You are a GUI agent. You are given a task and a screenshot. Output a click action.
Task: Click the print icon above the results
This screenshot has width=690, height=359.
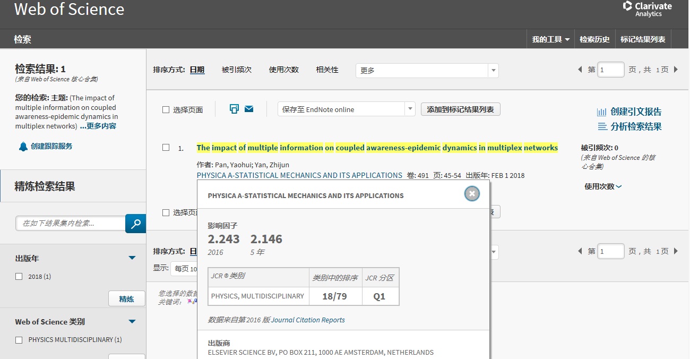point(234,109)
